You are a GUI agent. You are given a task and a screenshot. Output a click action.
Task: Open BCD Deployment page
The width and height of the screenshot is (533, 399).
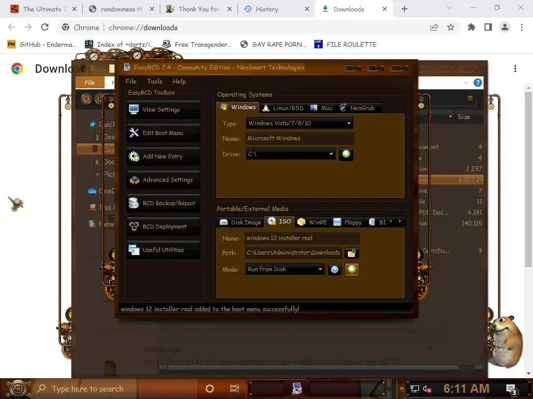pos(163,227)
